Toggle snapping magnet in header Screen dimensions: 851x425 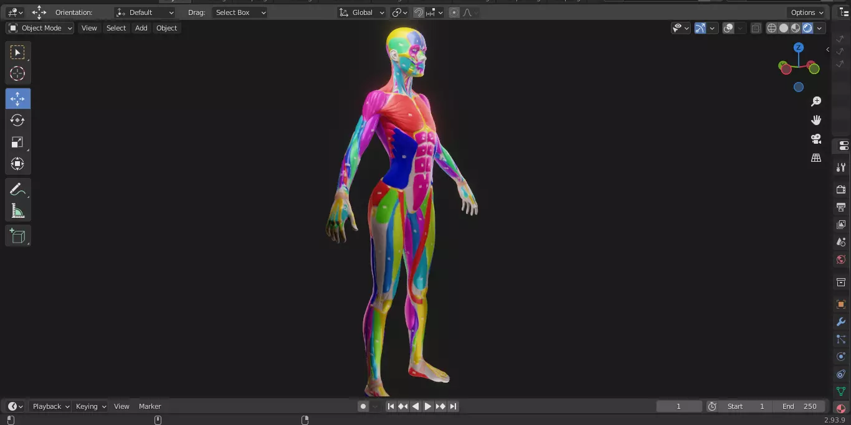419,12
